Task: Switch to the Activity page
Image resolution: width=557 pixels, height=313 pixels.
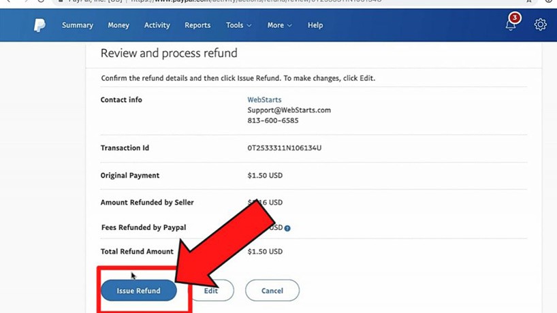Action: pos(157,25)
